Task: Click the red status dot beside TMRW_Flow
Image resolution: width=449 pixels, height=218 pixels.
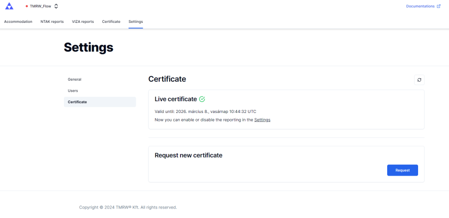Action: click(x=27, y=6)
